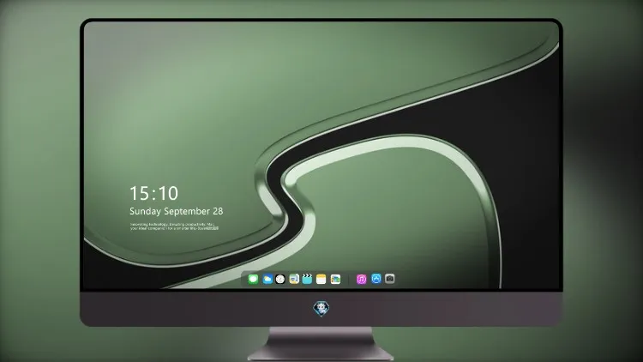Click the 15:10 clock widget
Image resolution: width=643 pixels, height=362 pixels.
[x=153, y=193]
